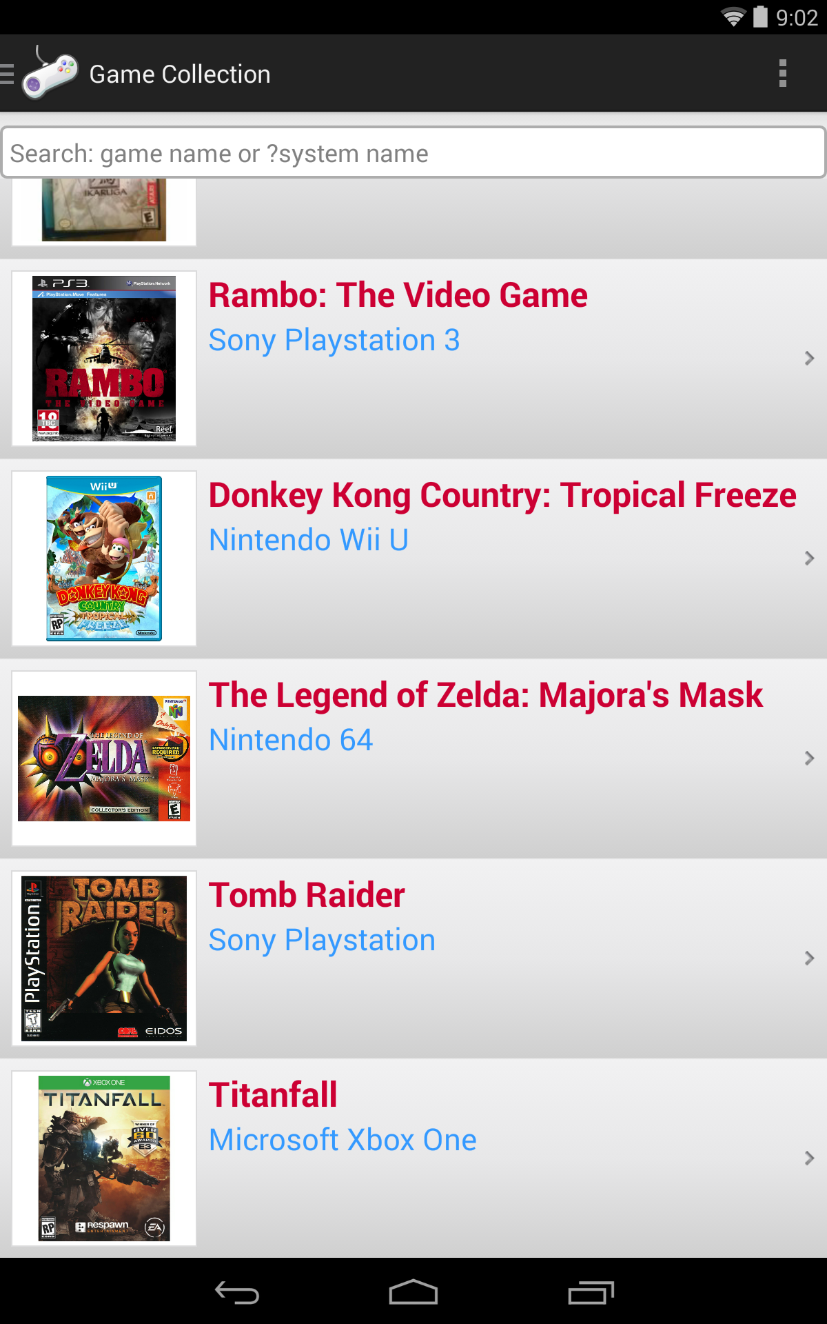Open the three-dot overflow menu
The height and width of the screenshot is (1324, 827).
(782, 73)
